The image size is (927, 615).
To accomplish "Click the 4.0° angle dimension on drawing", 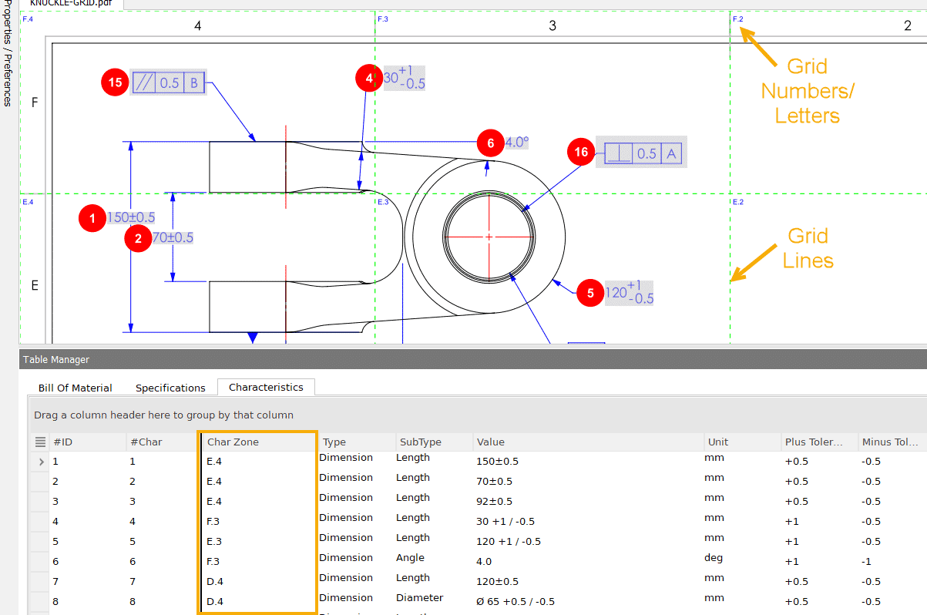I will coord(517,143).
